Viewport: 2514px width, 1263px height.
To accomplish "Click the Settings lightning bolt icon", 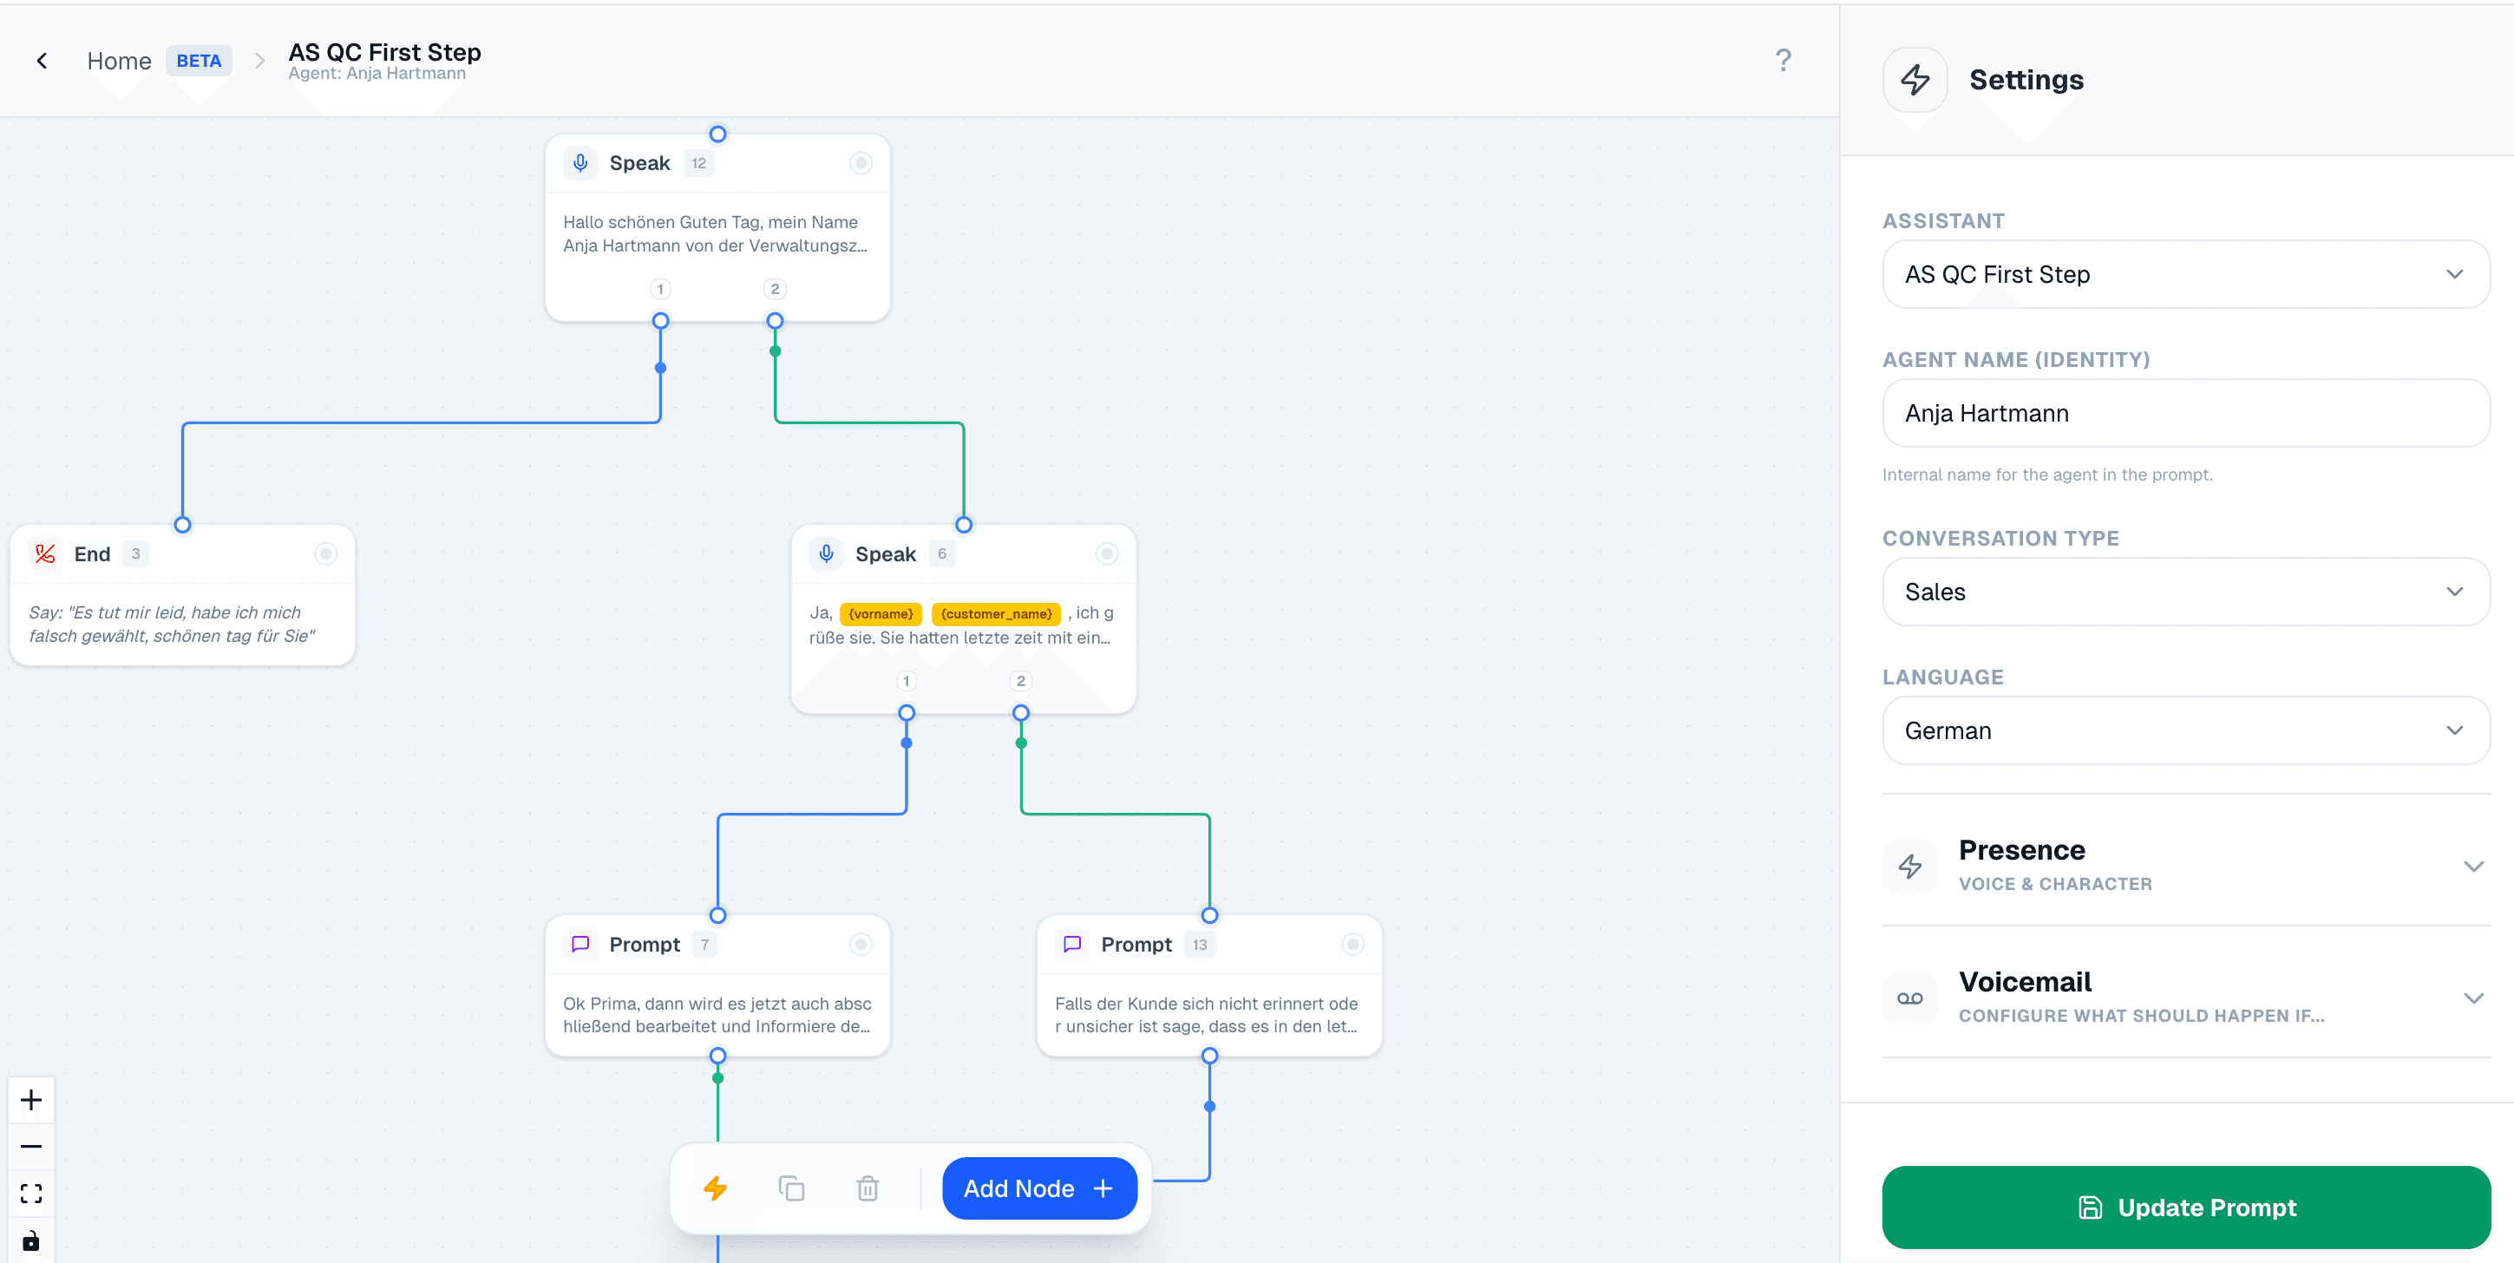I will 1915,79.
